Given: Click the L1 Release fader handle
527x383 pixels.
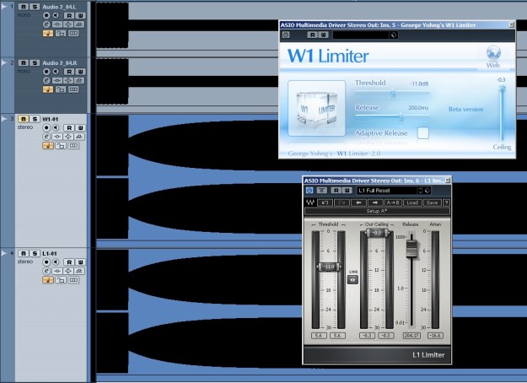Looking at the screenshot, I should click(x=411, y=249).
